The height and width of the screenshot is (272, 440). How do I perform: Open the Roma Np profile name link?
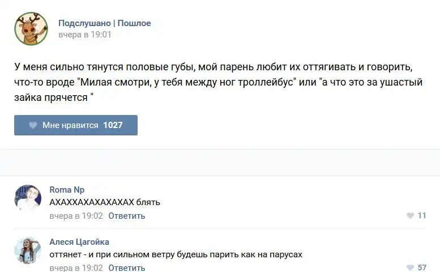[67, 190]
